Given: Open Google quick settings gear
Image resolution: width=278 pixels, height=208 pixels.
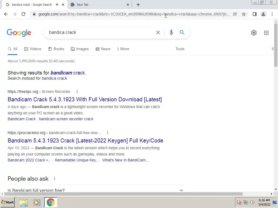Looking at the screenshot, I should (254, 33).
